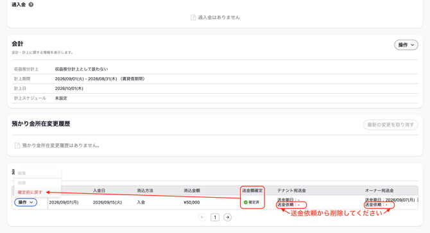Click page number 1
The height and width of the screenshot is (233, 430).
coord(215,218)
